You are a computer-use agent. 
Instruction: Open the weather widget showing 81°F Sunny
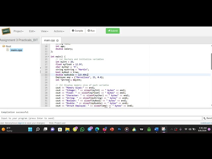(7, 130)
